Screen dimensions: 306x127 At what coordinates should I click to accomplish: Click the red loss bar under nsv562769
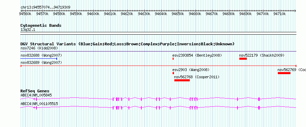284,73
